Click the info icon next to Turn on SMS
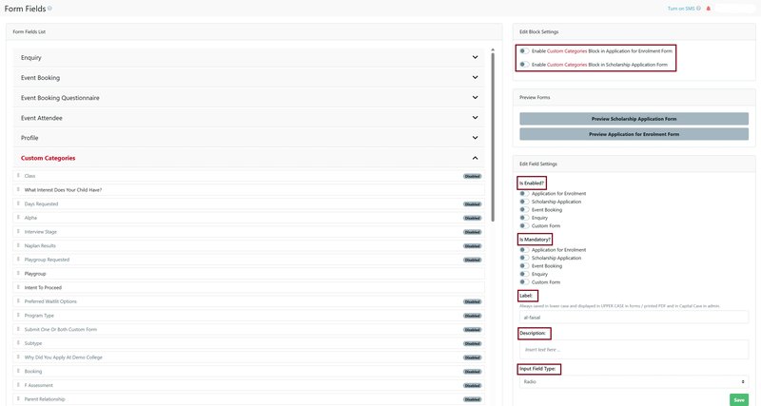 point(698,9)
